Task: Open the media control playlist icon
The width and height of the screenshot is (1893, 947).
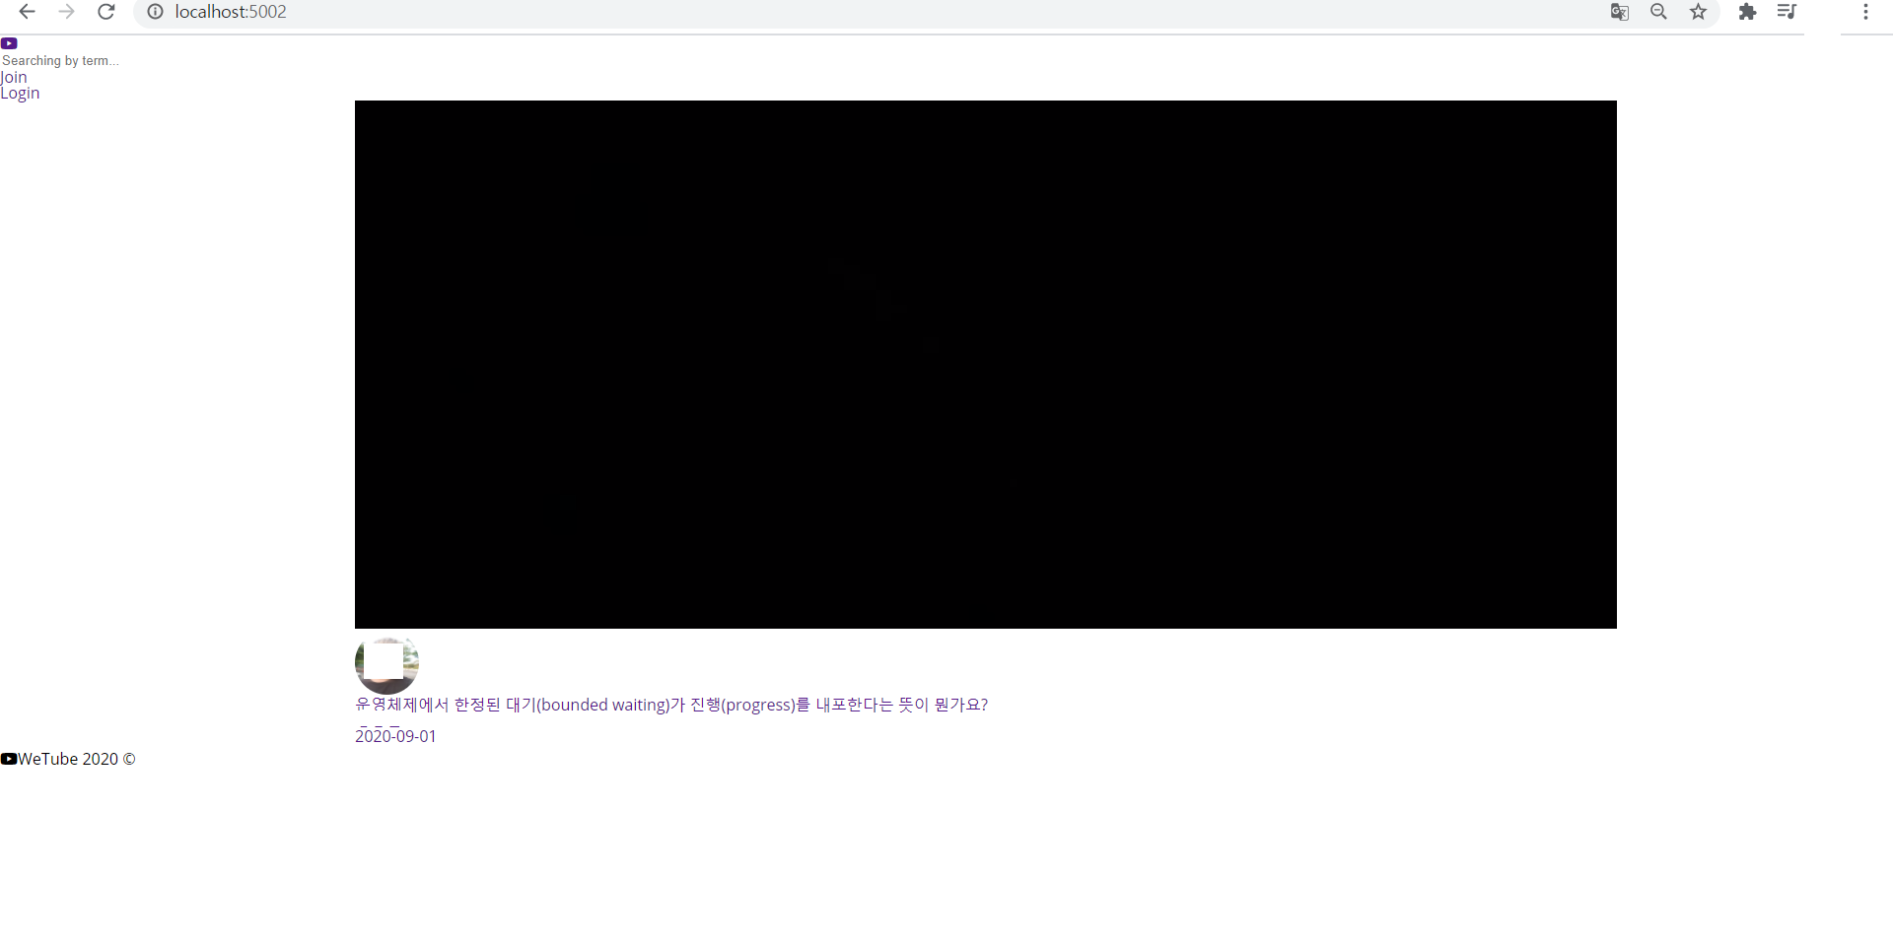Action: [x=1787, y=12]
